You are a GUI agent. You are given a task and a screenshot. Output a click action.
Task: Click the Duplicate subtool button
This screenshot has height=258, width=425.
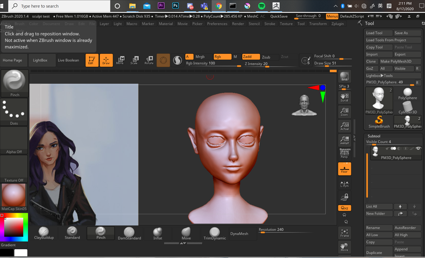pos(379,252)
